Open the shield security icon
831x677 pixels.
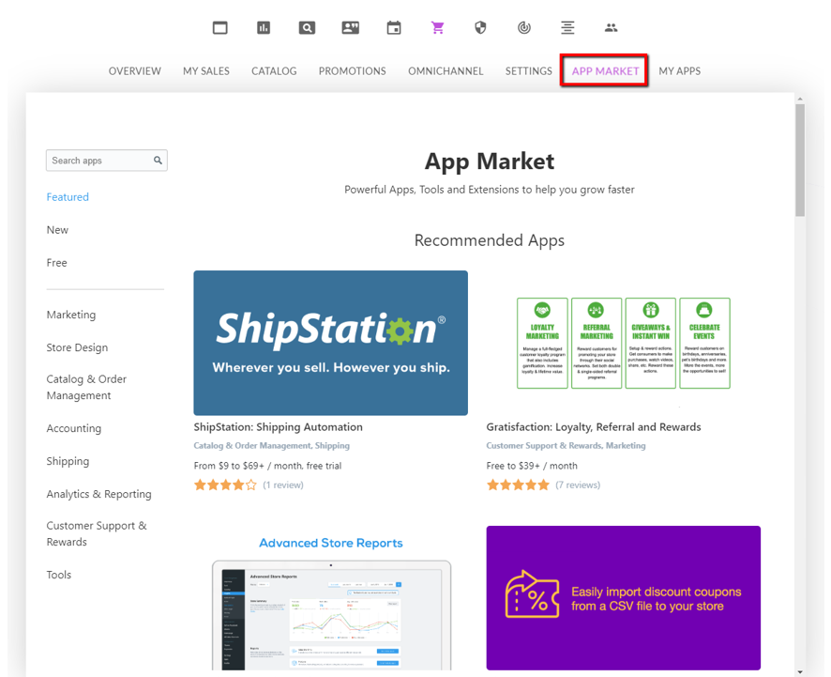coord(480,27)
